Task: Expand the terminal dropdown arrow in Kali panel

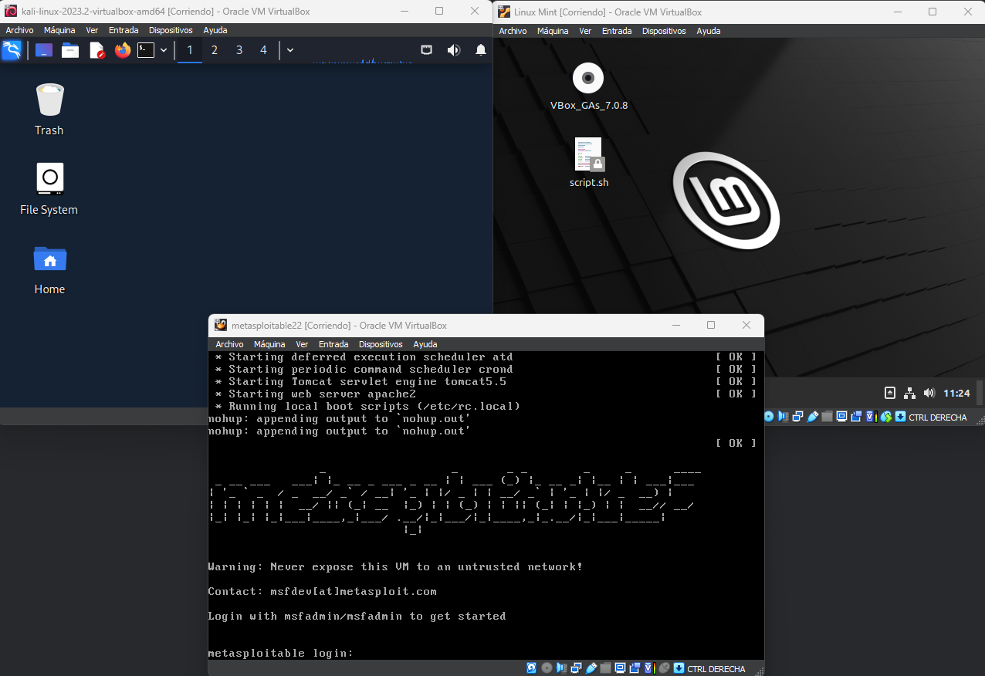Action: coord(164,50)
